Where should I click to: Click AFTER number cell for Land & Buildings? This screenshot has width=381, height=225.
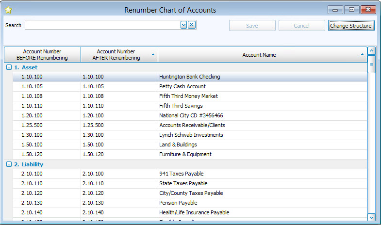93,145
